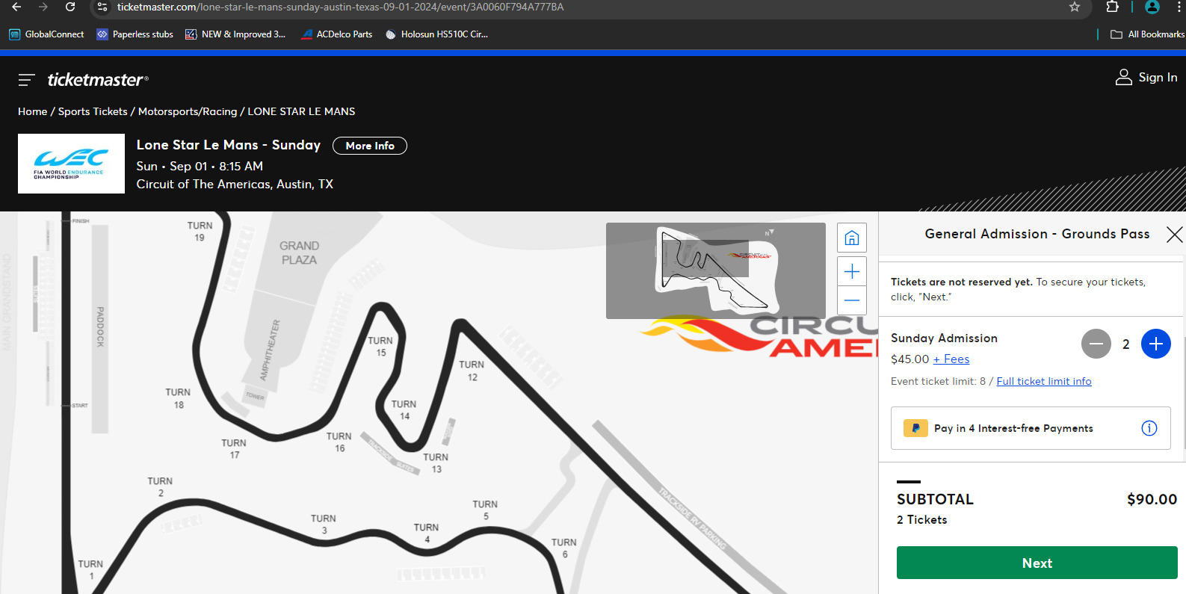Screen dimensions: 1186x594
Task: Click the circuit mini-map overview
Action: 716,270
